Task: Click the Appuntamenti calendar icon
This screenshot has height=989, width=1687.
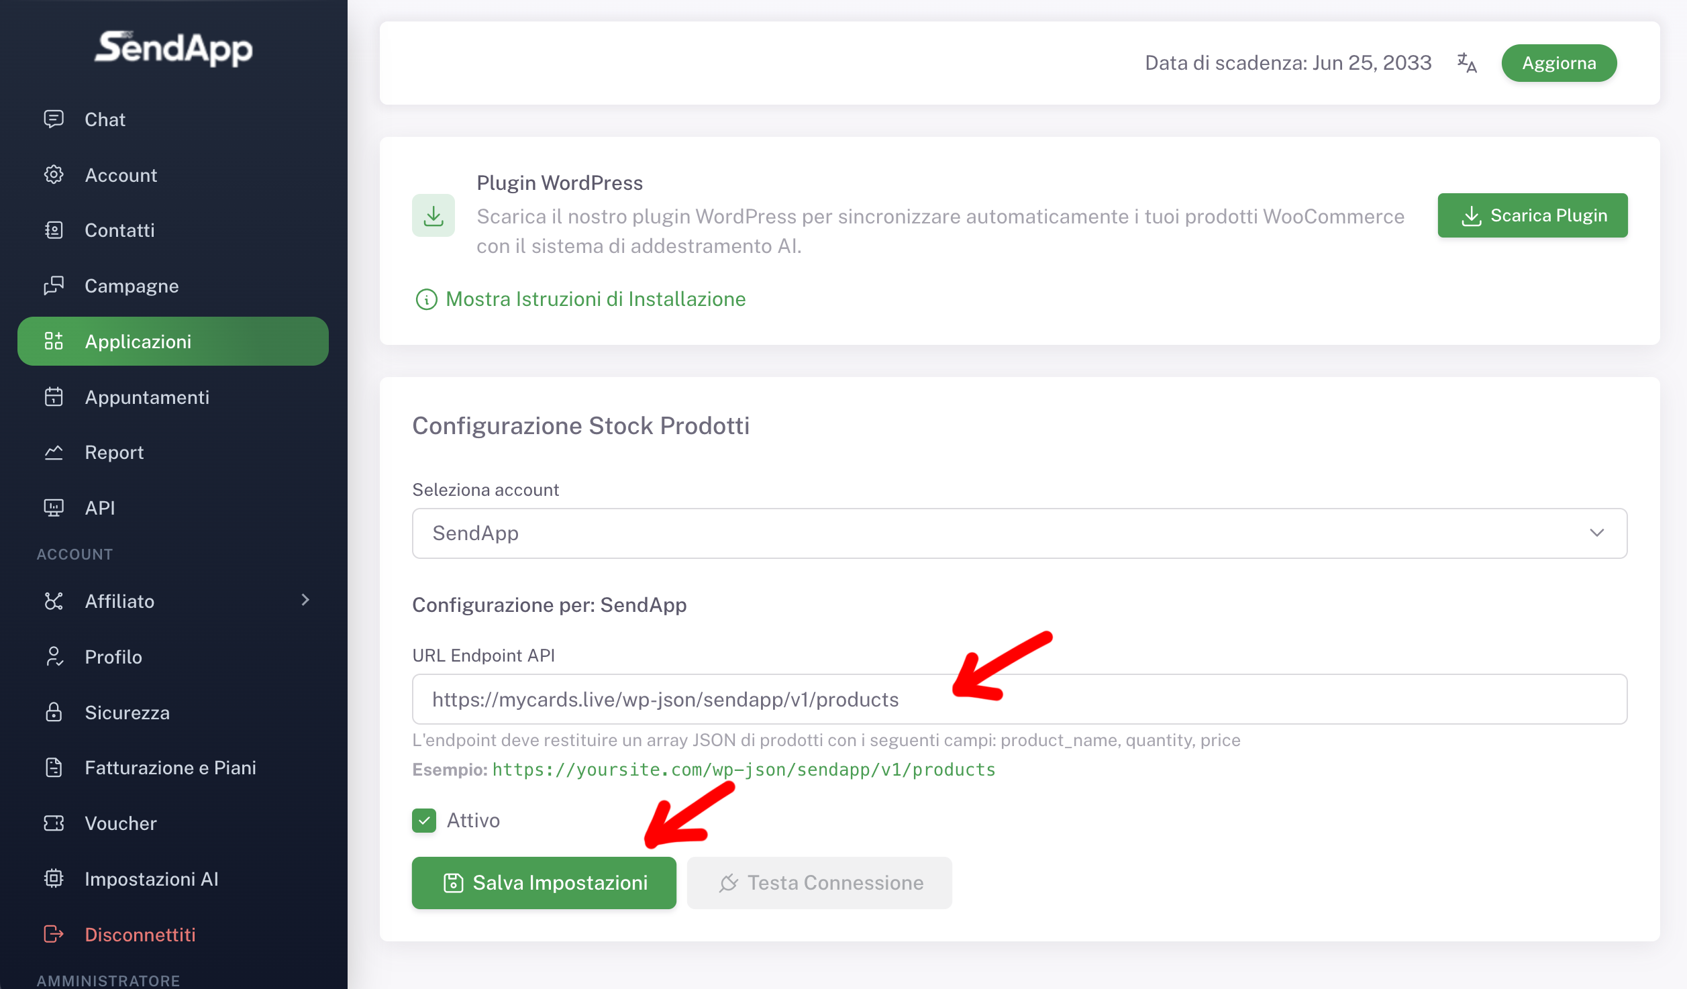Action: tap(54, 397)
